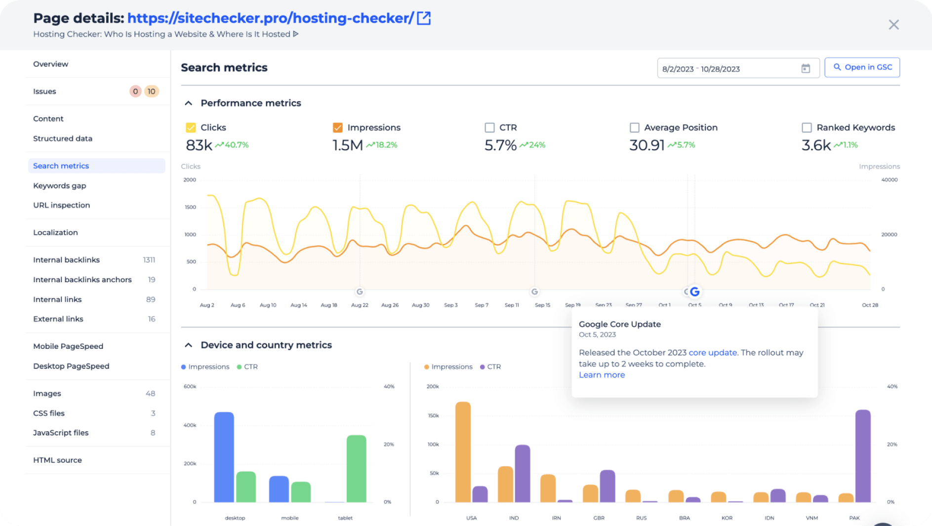Click the USA impressions orange bar
The width and height of the screenshot is (932, 526).
463,452
